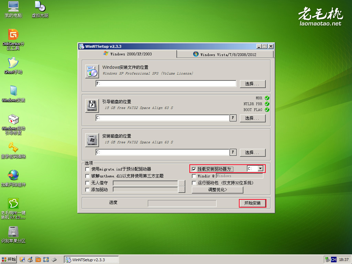Screen dimensions: 352x264
Task: Open the 识别苹果分区 desktop icon
Action: click(13, 234)
